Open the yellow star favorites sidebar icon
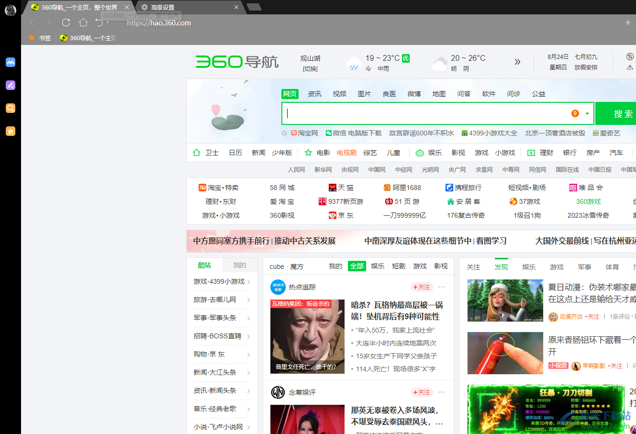The image size is (636, 434). [x=11, y=131]
